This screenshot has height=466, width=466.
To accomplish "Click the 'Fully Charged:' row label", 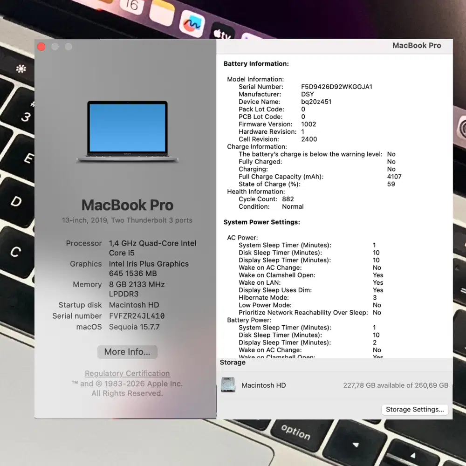I will 260,162.
